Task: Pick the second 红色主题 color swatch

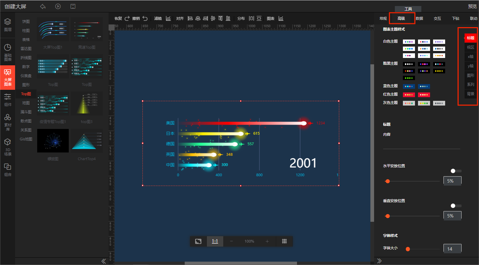Action: point(424,95)
